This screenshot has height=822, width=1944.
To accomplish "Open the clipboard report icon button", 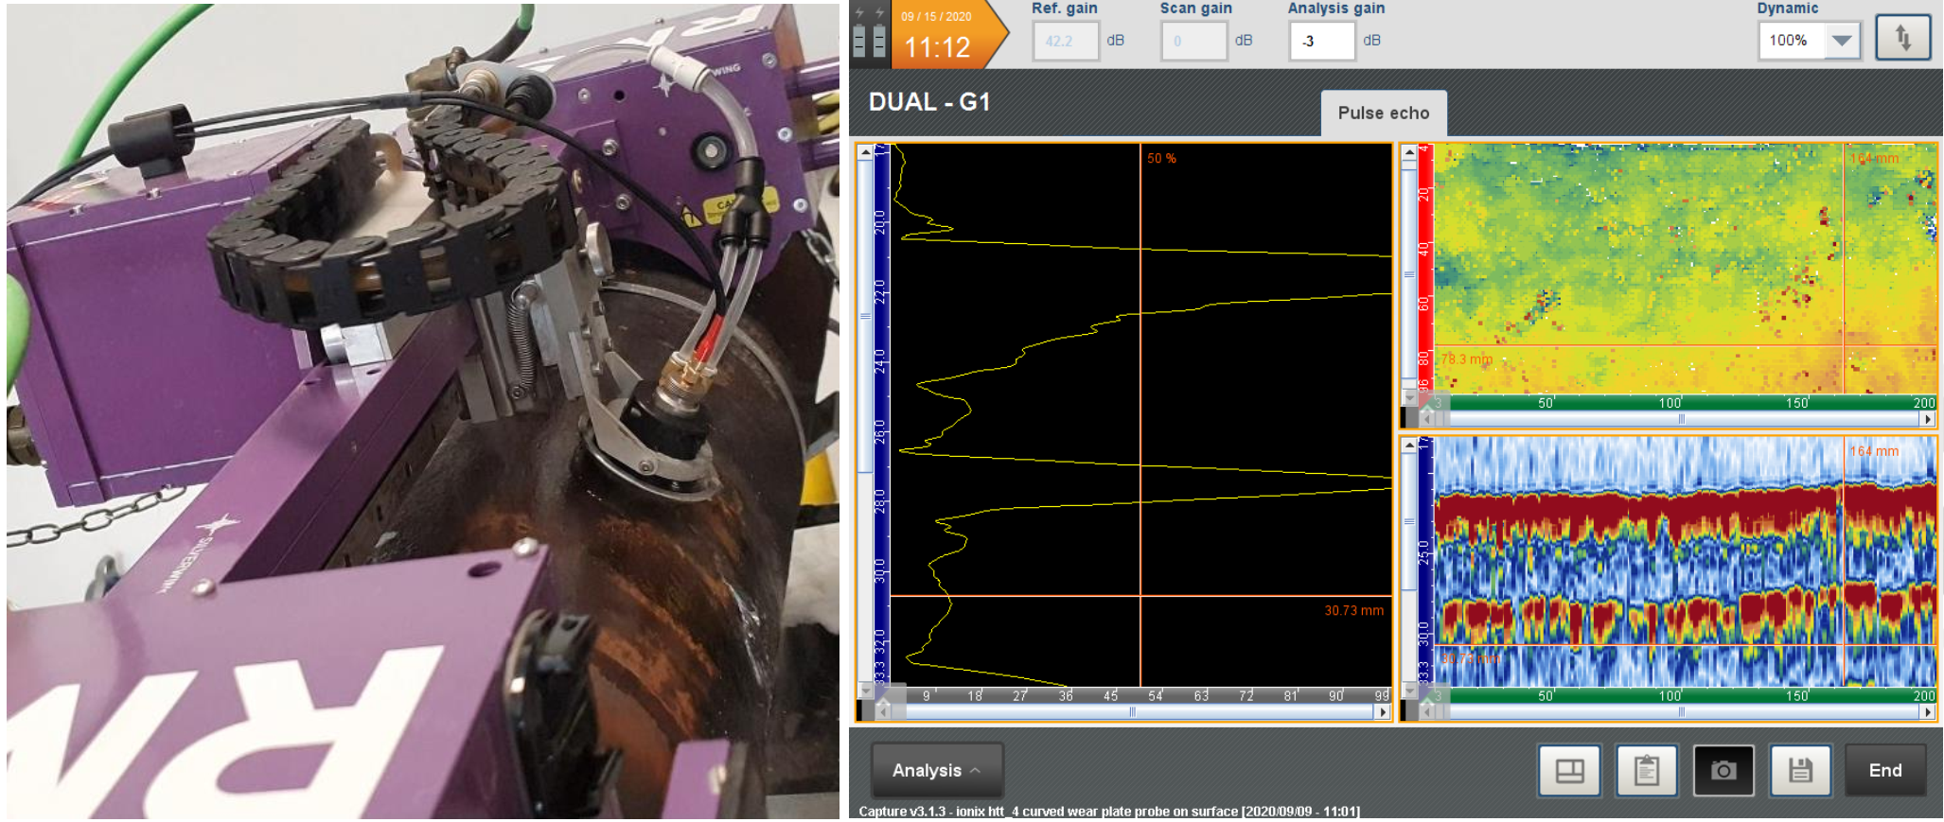I will pyautogui.click(x=1647, y=770).
